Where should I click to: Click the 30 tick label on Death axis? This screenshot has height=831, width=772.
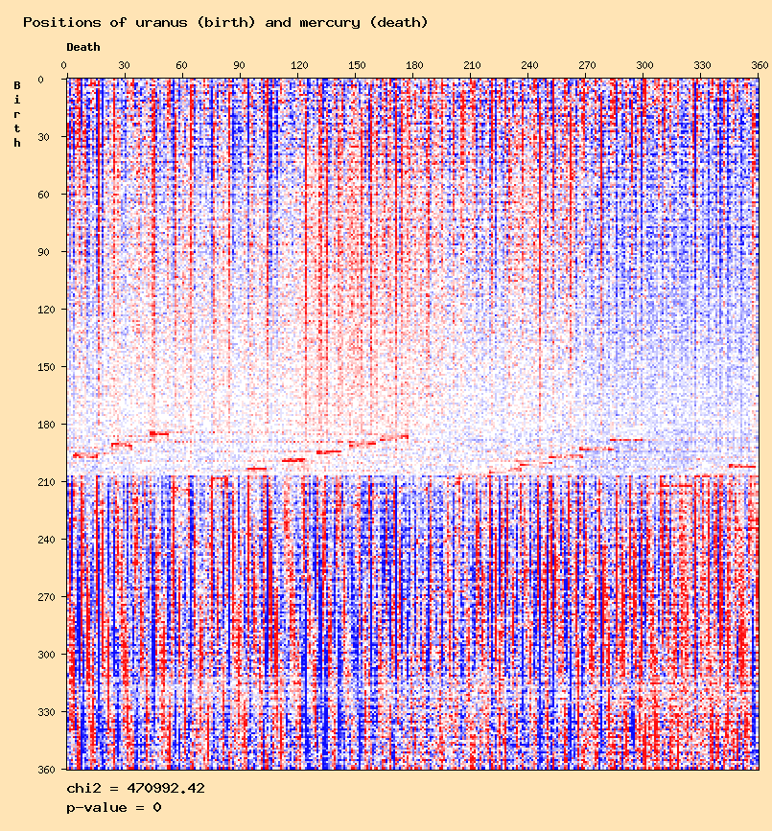tap(124, 65)
